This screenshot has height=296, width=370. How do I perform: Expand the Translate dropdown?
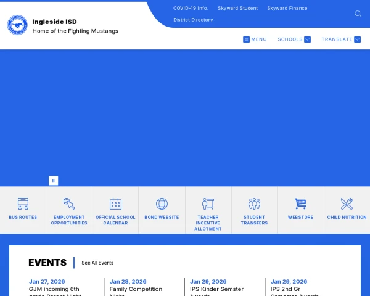coord(340,39)
